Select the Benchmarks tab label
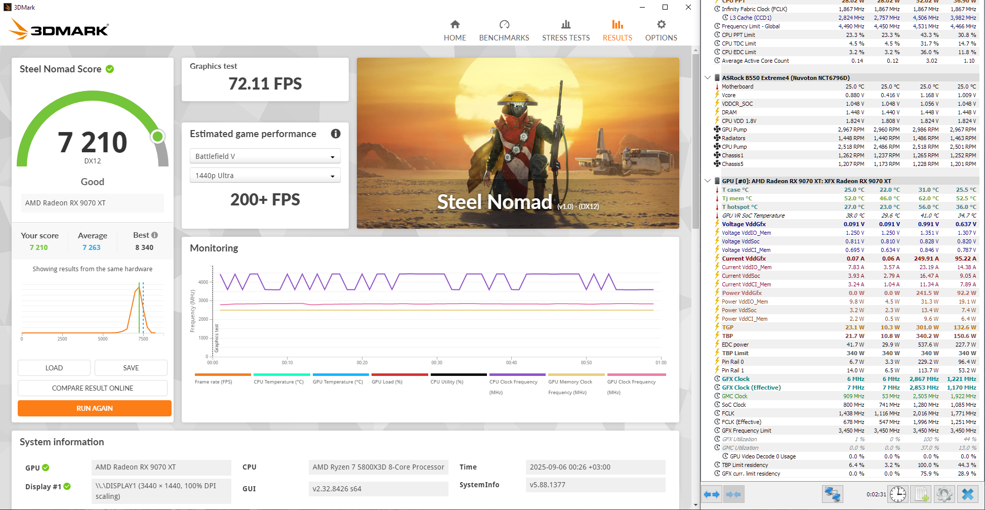The width and height of the screenshot is (985, 510). click(504, 38)
